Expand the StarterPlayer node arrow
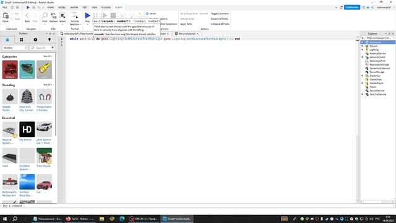Image resolution: width=396 pixels, height=223 pixels. click(363, 83)
